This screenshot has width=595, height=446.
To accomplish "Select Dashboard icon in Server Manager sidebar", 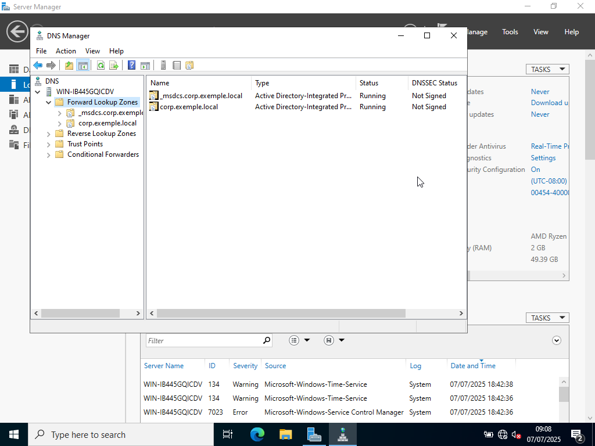I will [x=14, y=69].
